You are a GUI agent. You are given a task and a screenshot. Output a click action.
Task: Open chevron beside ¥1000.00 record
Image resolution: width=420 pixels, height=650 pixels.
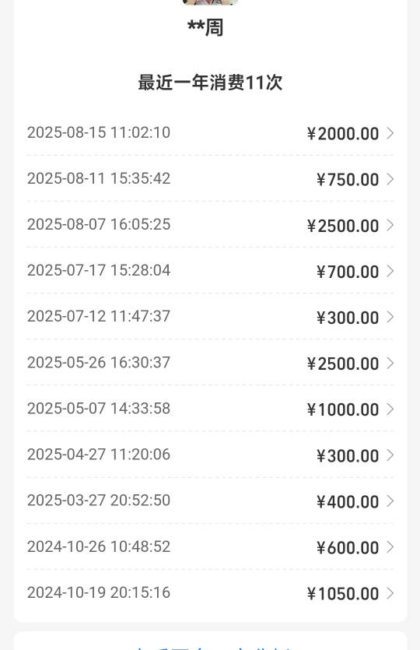point(390,409)
